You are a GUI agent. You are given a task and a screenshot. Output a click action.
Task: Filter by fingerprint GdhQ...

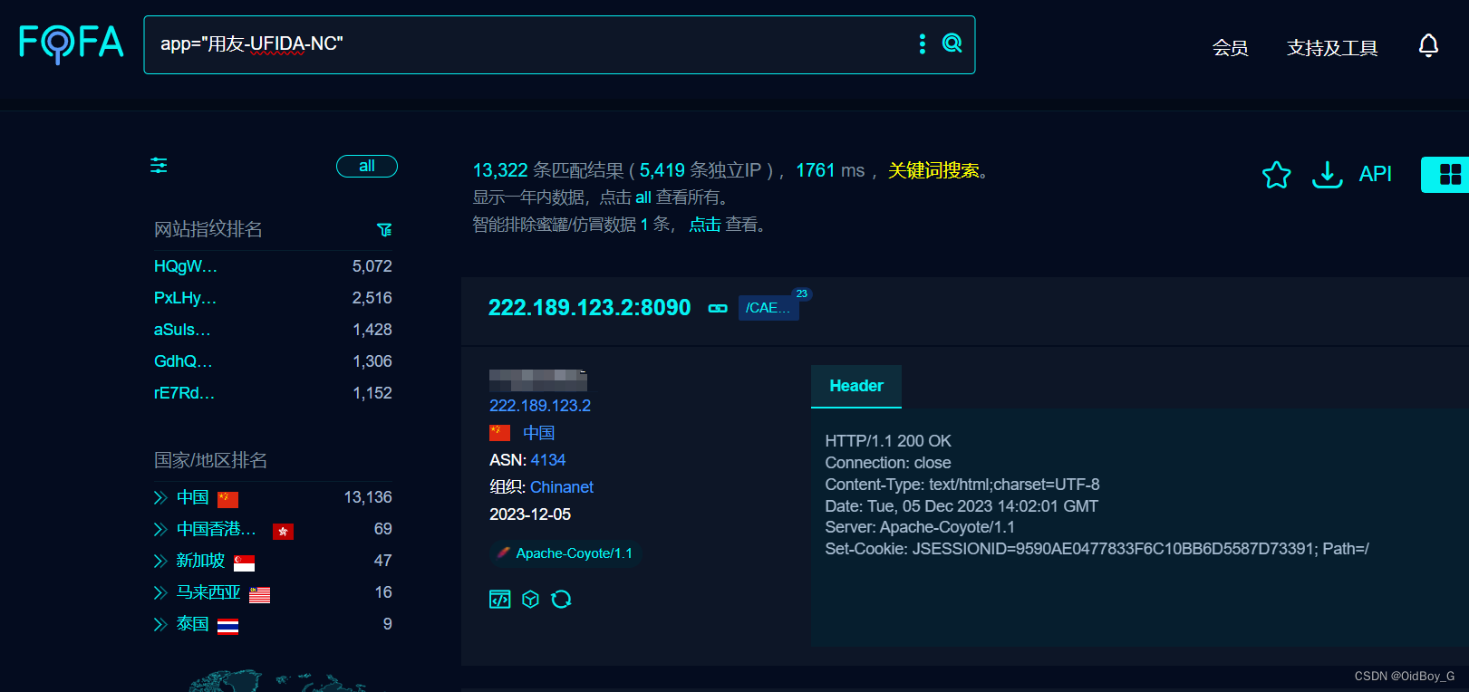(183, 361)
